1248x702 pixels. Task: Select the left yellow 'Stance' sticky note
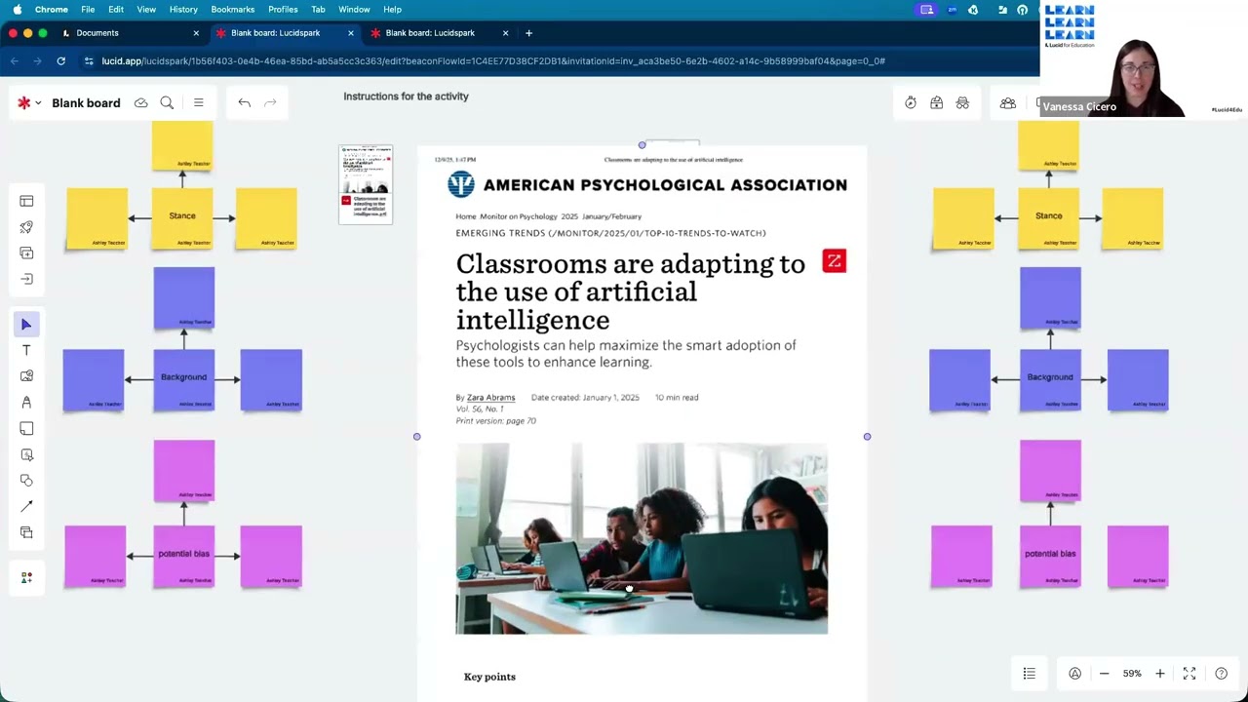click(x=182, y=217)
